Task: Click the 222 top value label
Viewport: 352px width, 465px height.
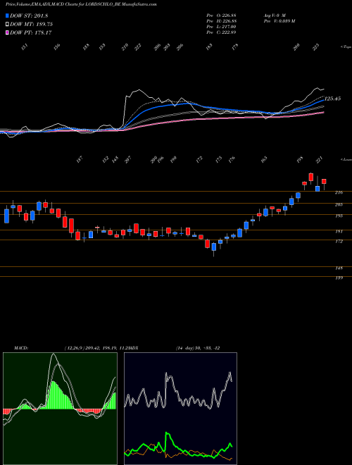Action: coord(138,47)
